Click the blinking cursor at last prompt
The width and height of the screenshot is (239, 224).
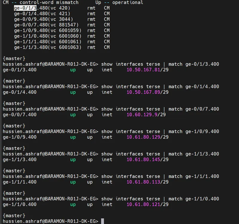[x=102, y=221]
